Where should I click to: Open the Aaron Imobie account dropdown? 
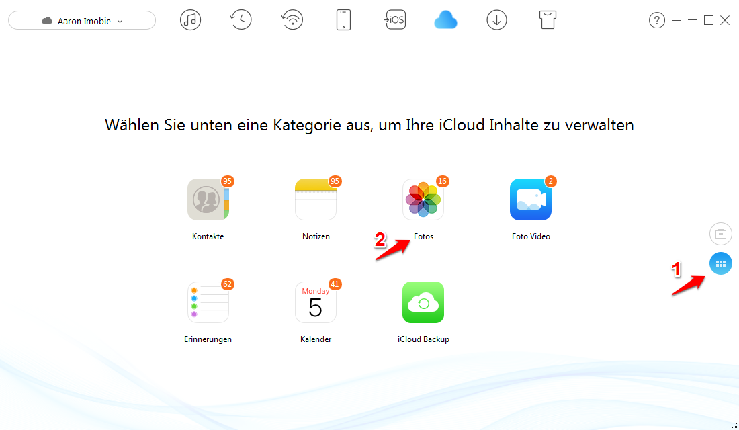coord(82,21)
